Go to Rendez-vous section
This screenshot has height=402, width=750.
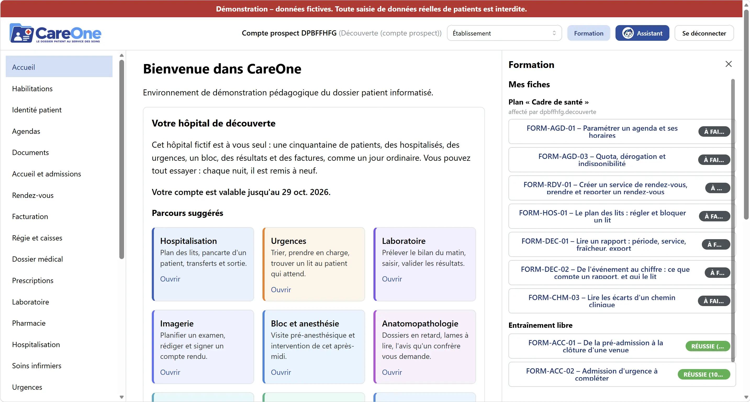(59, 195)
